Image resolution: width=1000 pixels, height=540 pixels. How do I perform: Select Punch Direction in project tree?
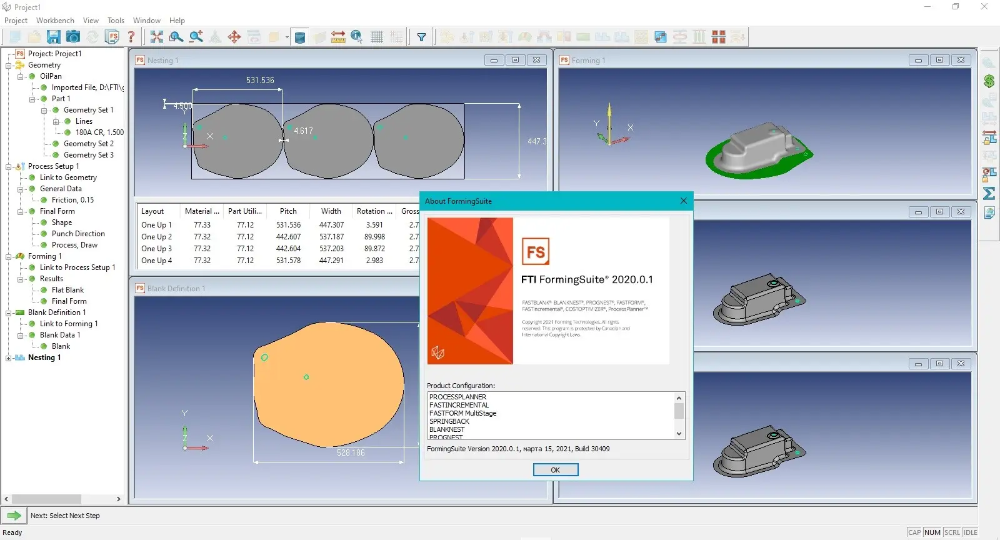(x=78, y=234)
